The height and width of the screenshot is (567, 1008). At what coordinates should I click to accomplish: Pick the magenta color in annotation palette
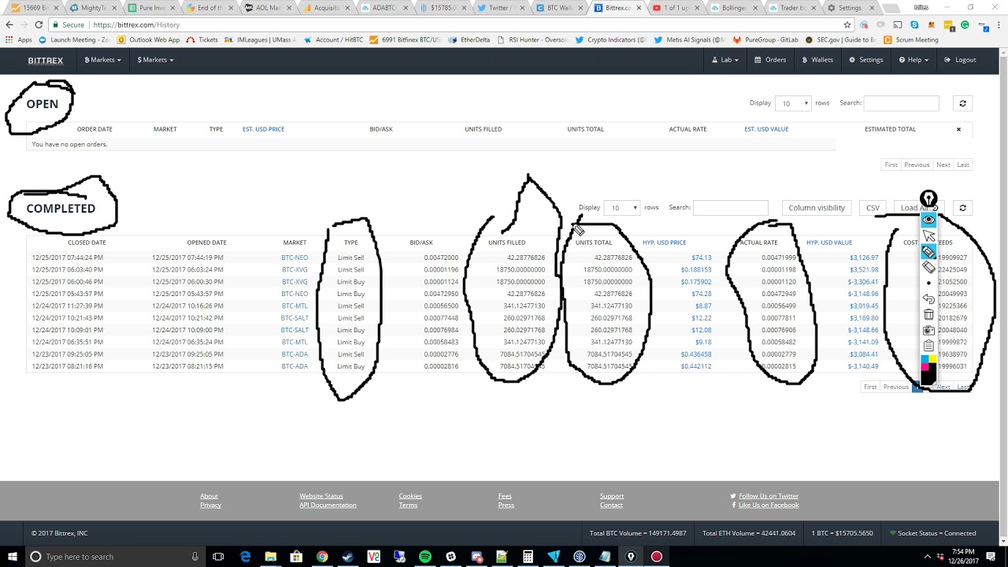(925, 368)
